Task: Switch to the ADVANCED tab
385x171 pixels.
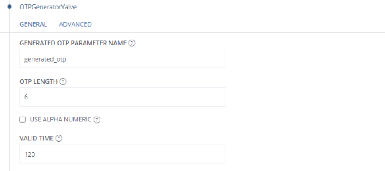Action: [75, 24]
